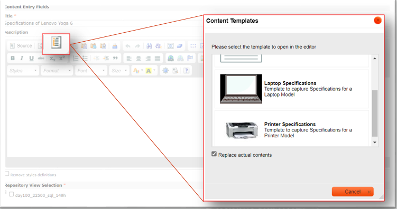Viewport: 397px width, 209px height.
Task: Align text right
Action: 148,59
